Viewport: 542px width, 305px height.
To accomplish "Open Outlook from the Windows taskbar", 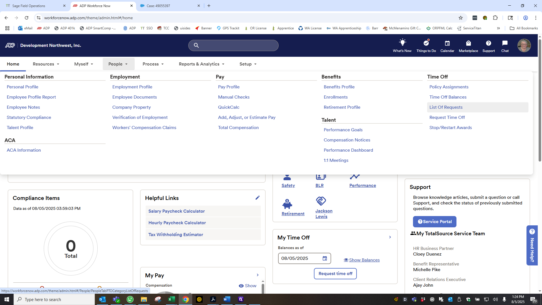I will pyautogui.click(x=102, y=299).
